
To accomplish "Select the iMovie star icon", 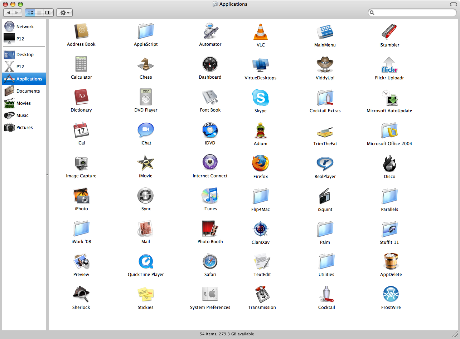I will 146,163.
